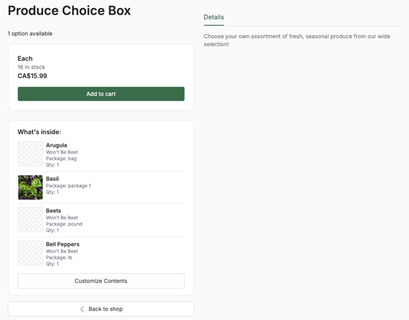Open Customize Contents for the box
Image resolution: width=409 pixels, height=320 pixels.
(x=101, y=281)
